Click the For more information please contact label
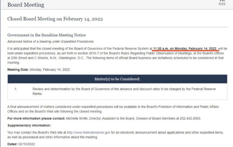The width and height of the screenshot is (233, 147). [x=36, y=119]
